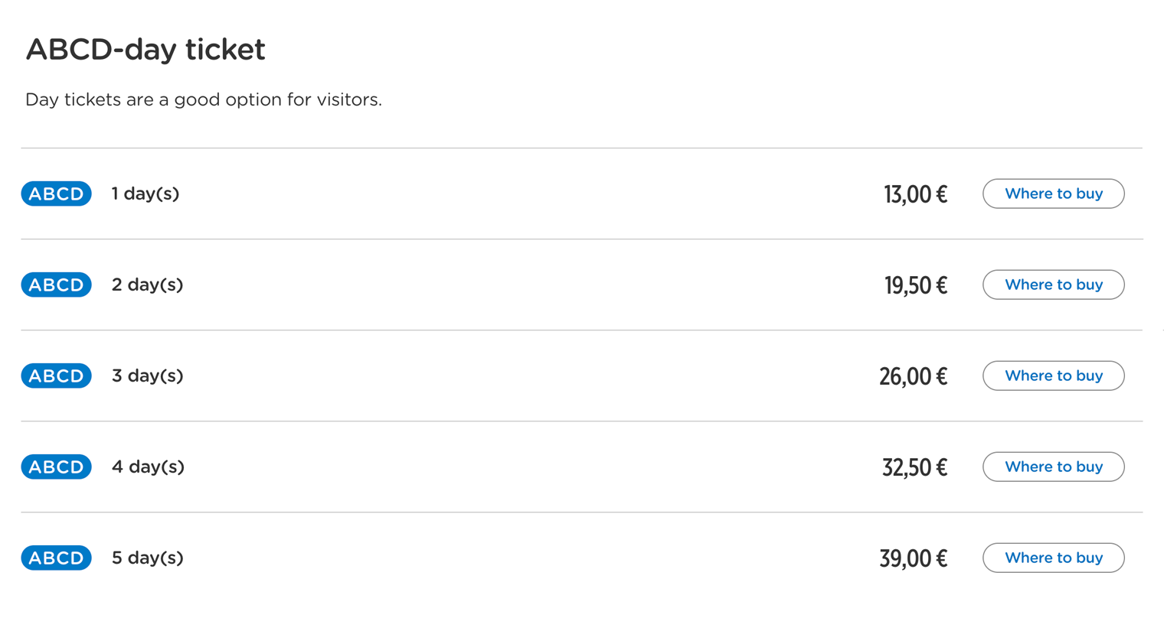Open Where to buy for 3-day ticket

[x=1053, y=376]
